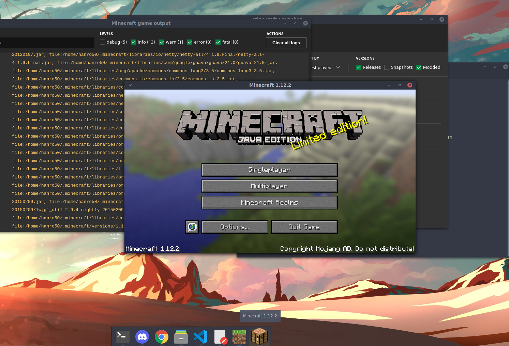Viewport: 509px width, 346px height.
Task: Close the Minecraft game output window
Action: tap(305, 23)
